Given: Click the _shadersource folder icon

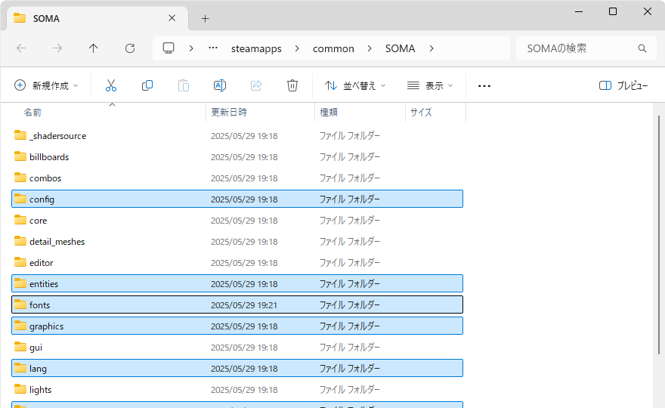Looking at the screenshot, I should tap(20, 135).
